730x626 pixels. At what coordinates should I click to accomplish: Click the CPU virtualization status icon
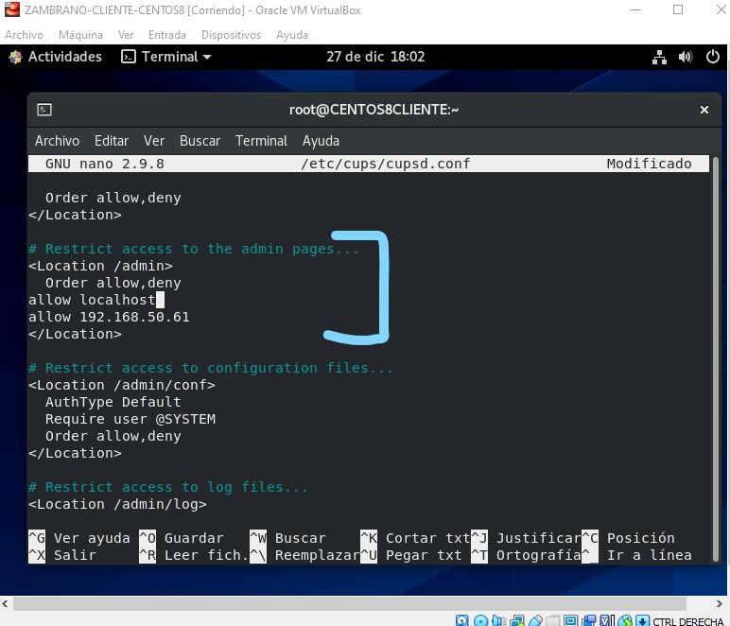point(607,620)
